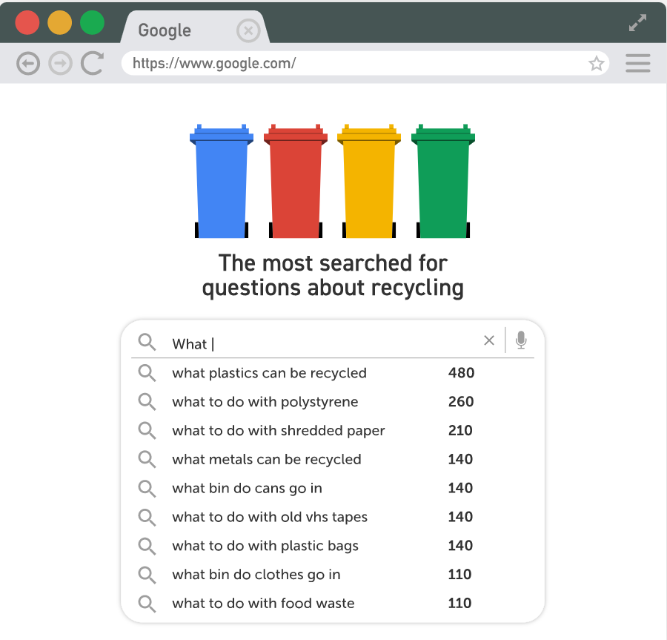Click 'what to do with old vhs tapes'

269,517
